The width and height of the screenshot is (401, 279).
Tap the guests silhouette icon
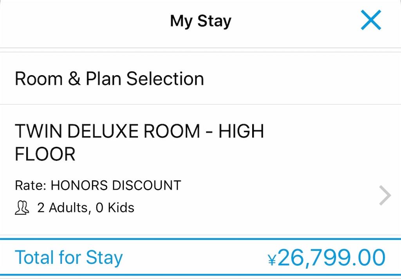click(22, 207)
